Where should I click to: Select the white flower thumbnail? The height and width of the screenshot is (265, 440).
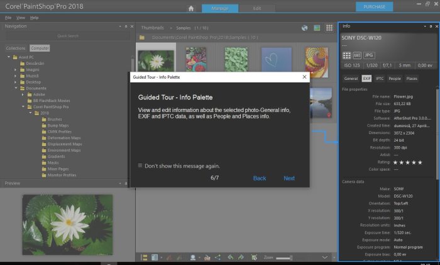156,60
